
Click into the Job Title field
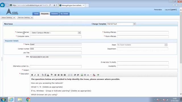point(56,53)
